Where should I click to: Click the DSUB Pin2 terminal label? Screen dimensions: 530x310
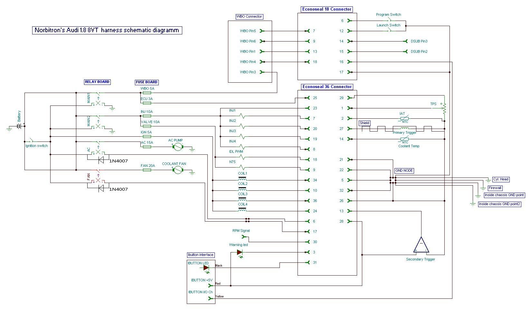pos(419,51)
